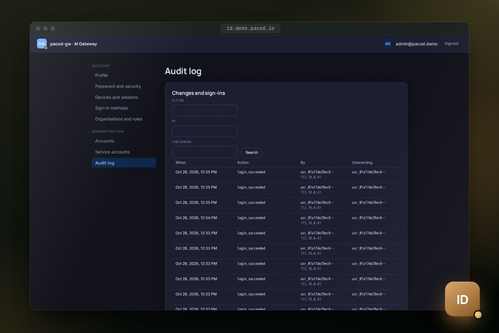Click the GW gateway logo icon
The width and height of the screenshot is (499, 333).
pyautogui.click(x=42, y=44)
